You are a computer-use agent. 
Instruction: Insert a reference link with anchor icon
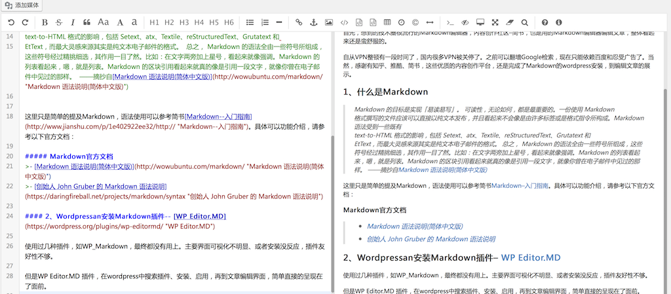click(x=313, y=22)
